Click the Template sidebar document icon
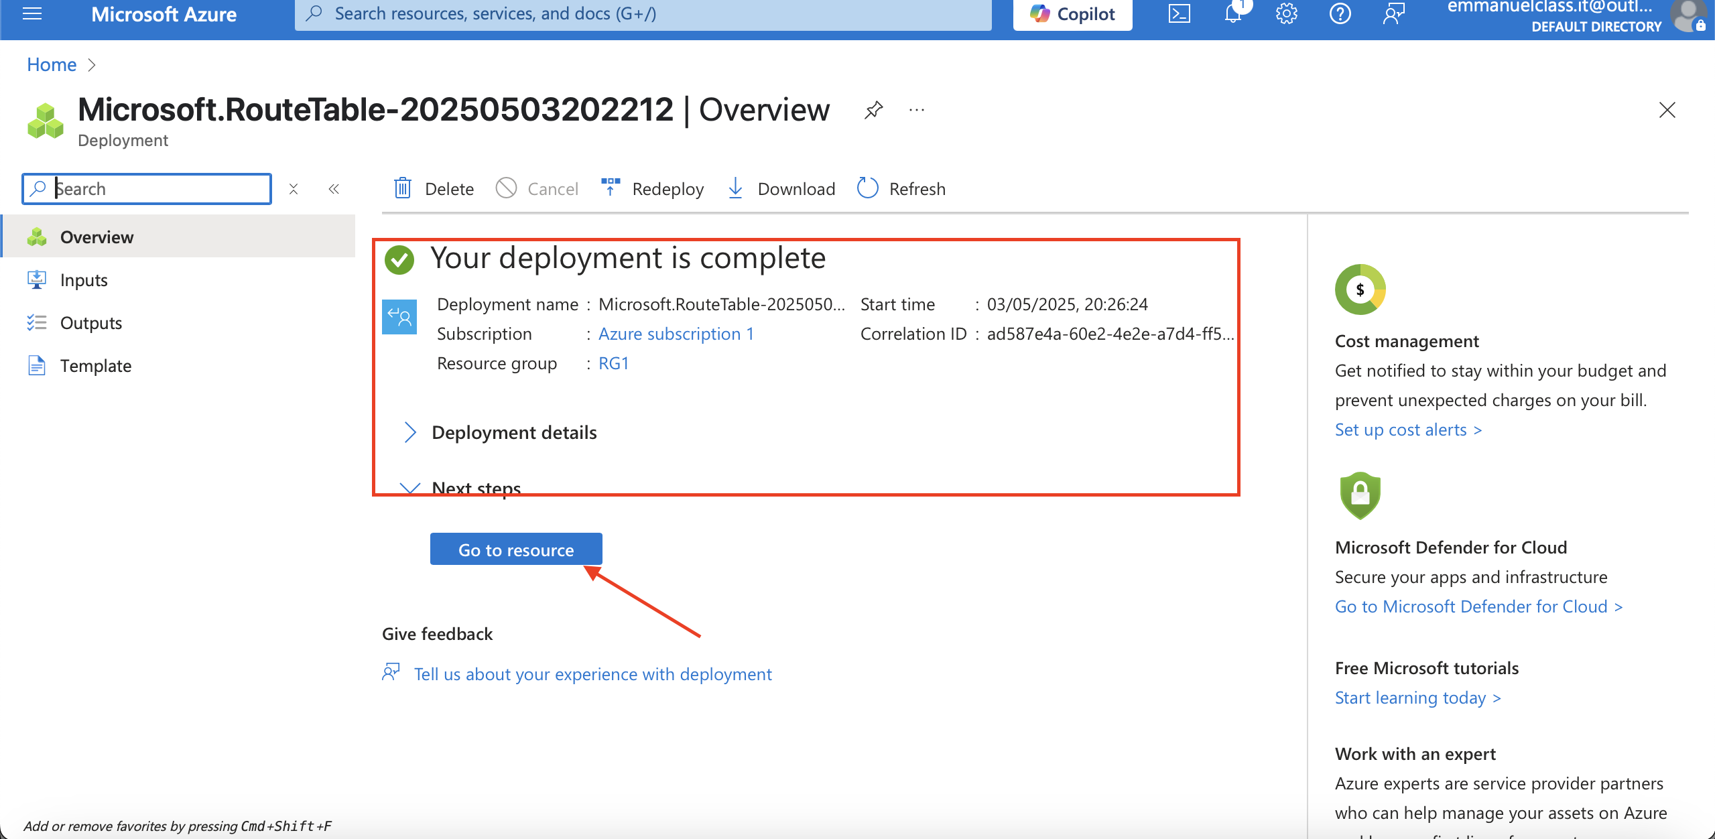 (37, 365)
